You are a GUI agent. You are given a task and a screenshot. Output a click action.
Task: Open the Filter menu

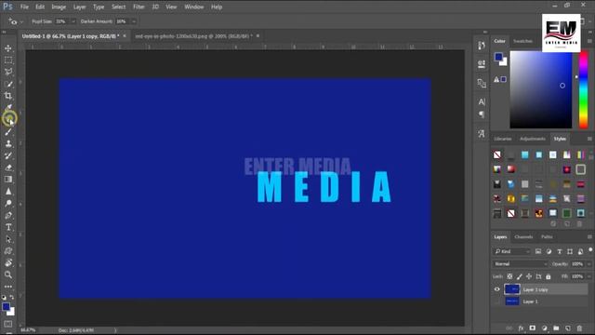pos(139,7)
